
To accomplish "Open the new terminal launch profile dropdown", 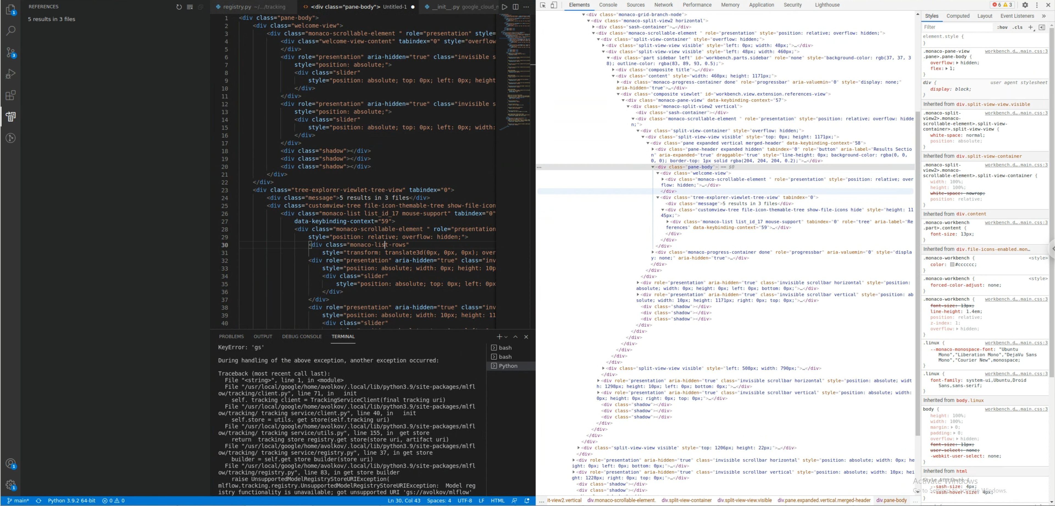I will pos(506,337).
